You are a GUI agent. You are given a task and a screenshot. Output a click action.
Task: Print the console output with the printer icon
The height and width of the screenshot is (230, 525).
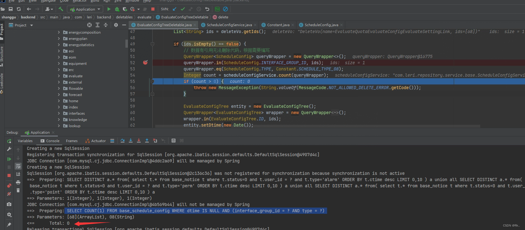18,182
